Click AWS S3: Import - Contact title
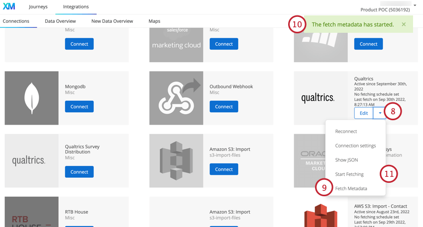 pos(381,206)
